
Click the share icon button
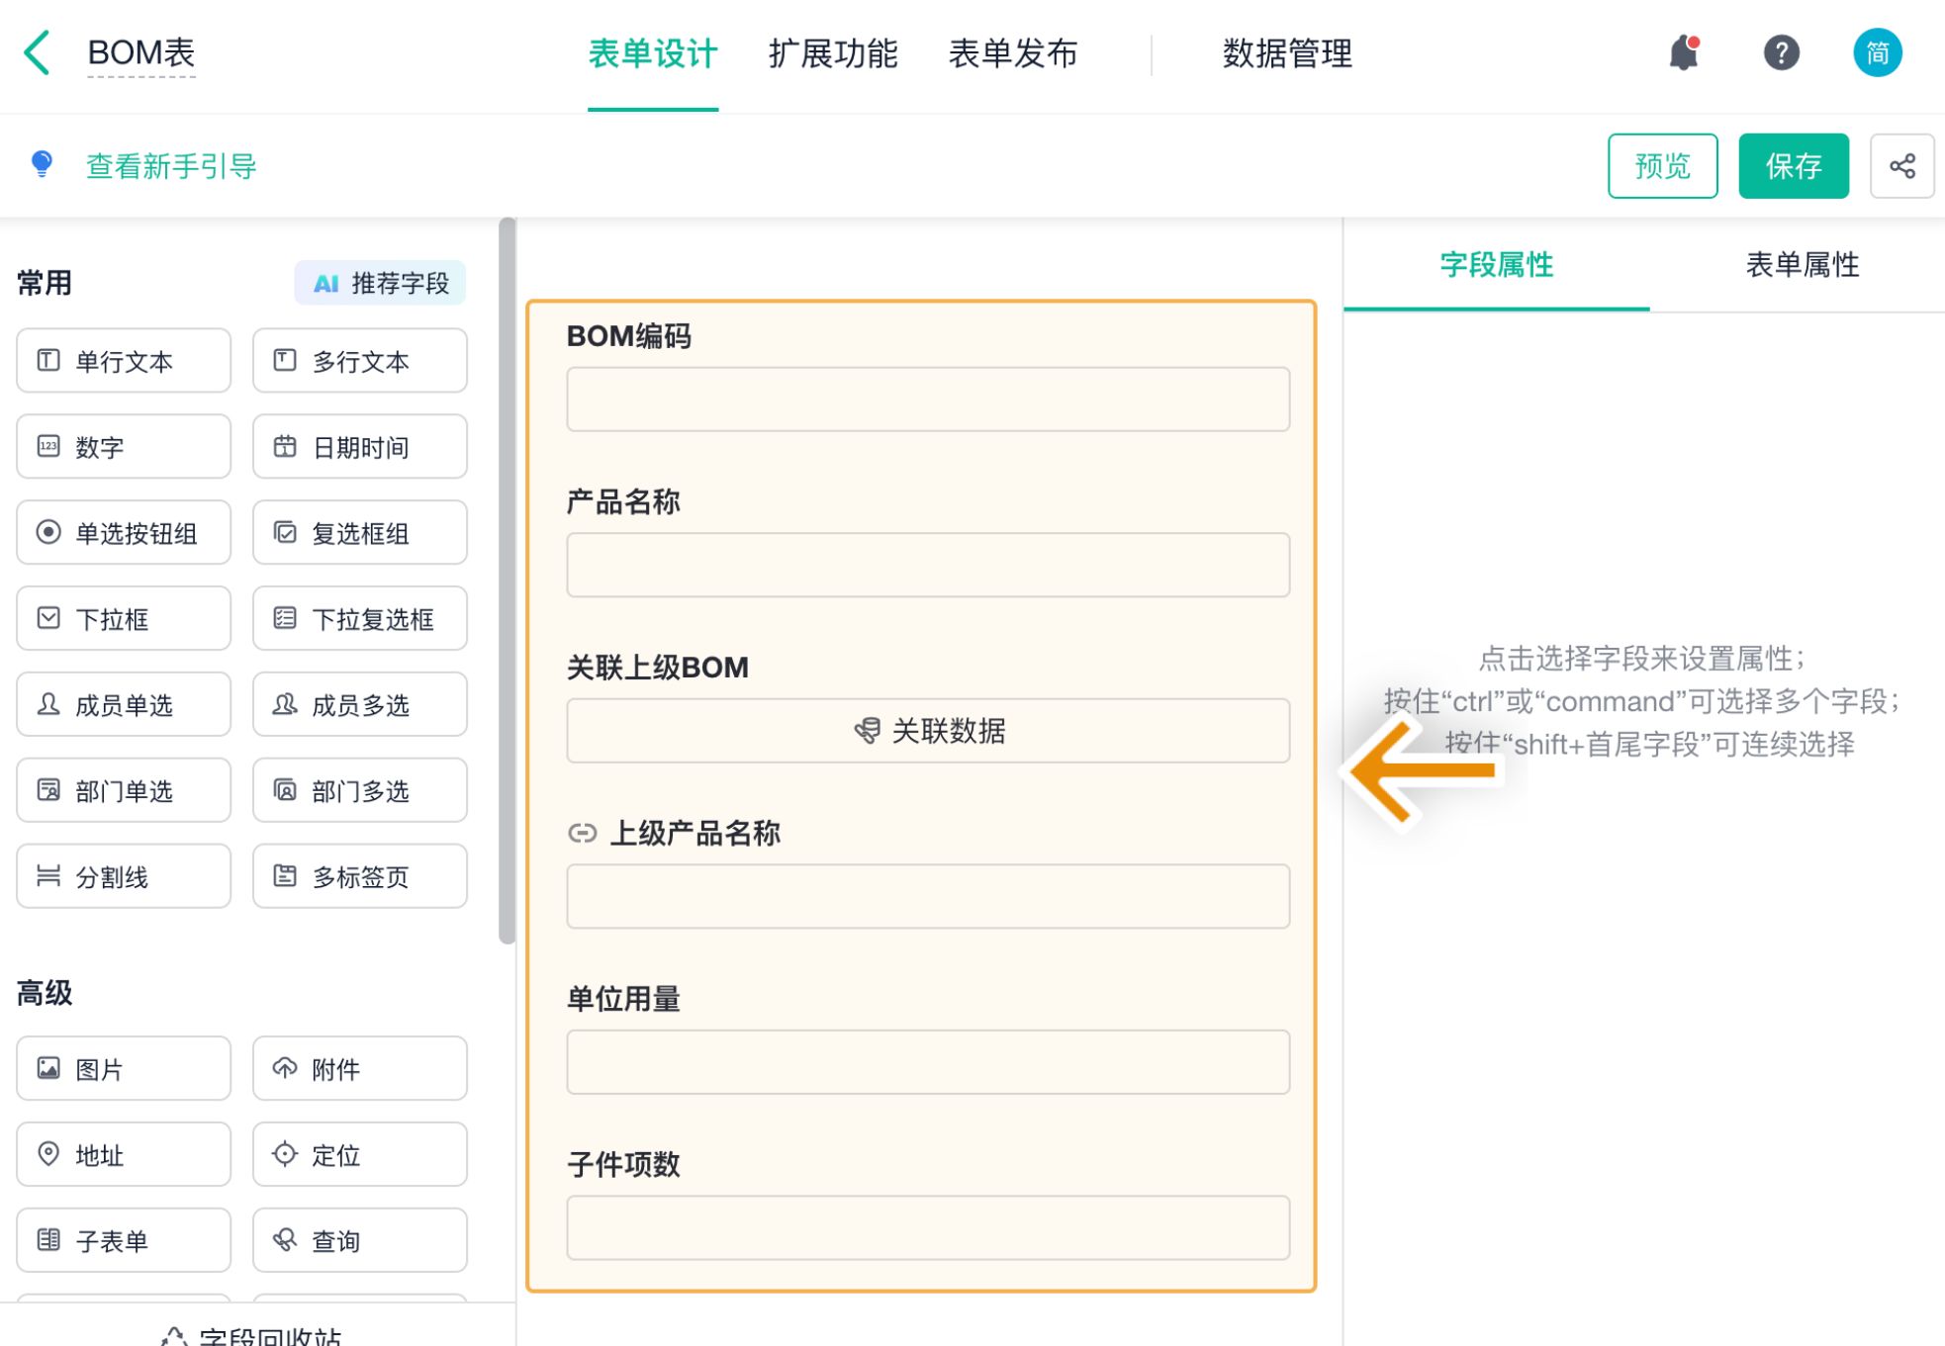[1900, 166]
